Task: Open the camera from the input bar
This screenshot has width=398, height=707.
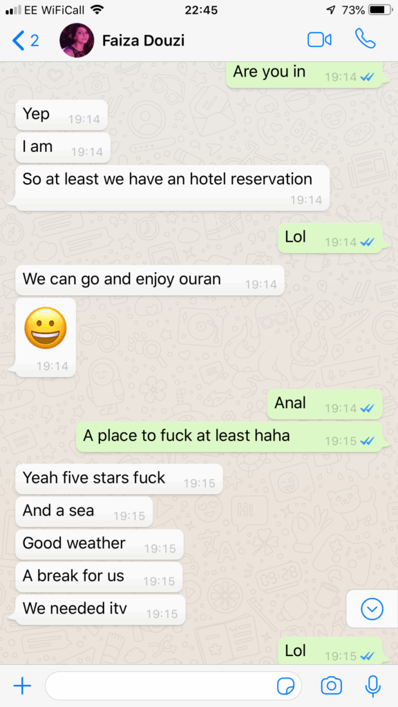Action: pyautogui.click(x=331, y=686)
